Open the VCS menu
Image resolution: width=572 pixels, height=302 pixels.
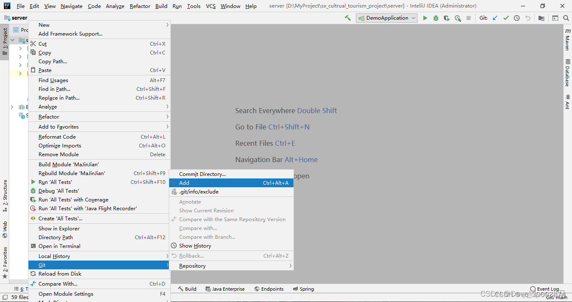click(x=211, y=6)
